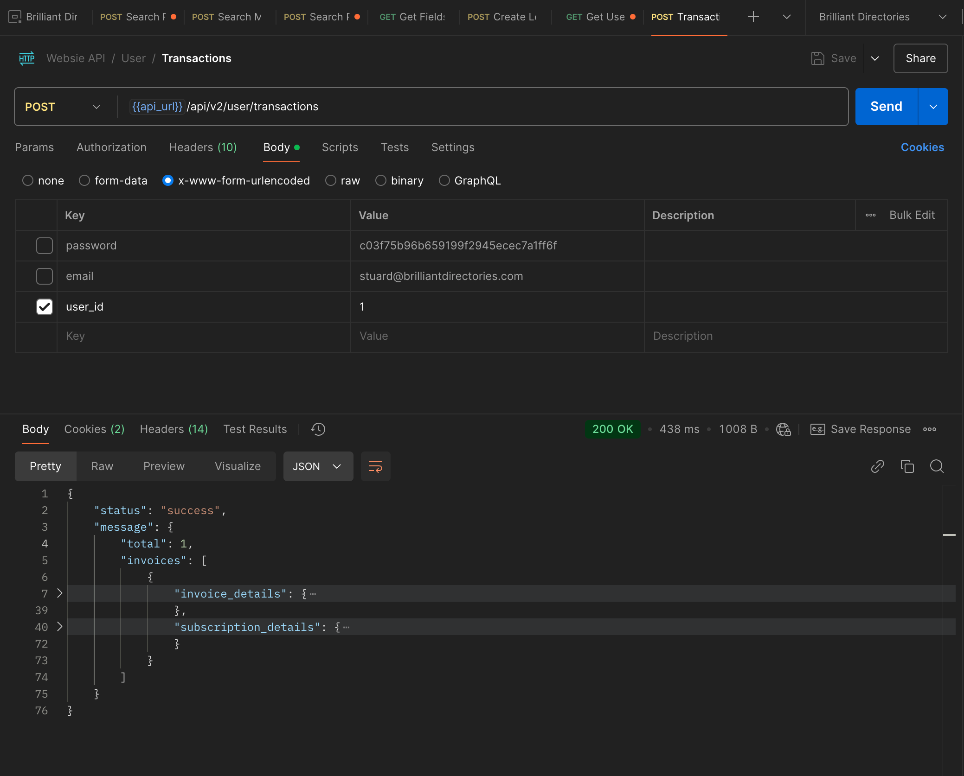964x776 pixels.
Task: Enable the password parameter checkbox
Action: tap(45, 246)
